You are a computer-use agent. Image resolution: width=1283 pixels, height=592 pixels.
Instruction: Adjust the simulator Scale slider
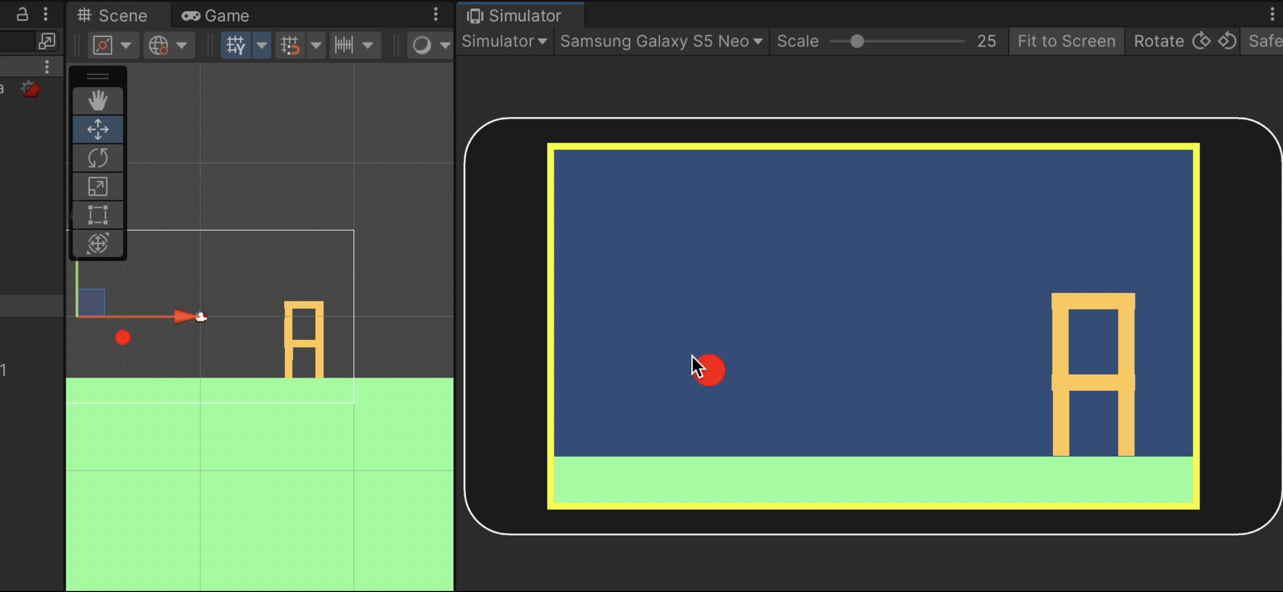point(858,41)
